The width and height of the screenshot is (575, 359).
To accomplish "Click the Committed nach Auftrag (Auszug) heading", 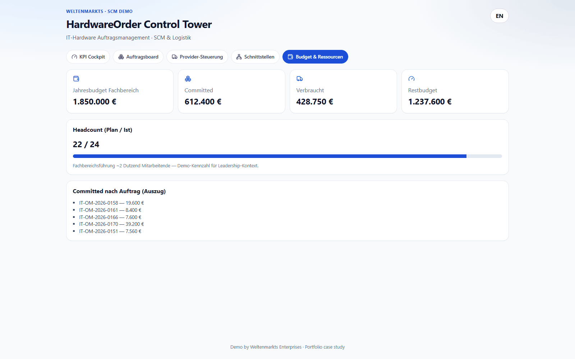I will point(119,191).
